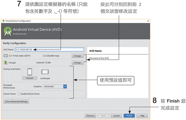The width and height of the screenshot is (186, 120).
Task: Select Portrait startup orientation
Action: coord(30,74)
